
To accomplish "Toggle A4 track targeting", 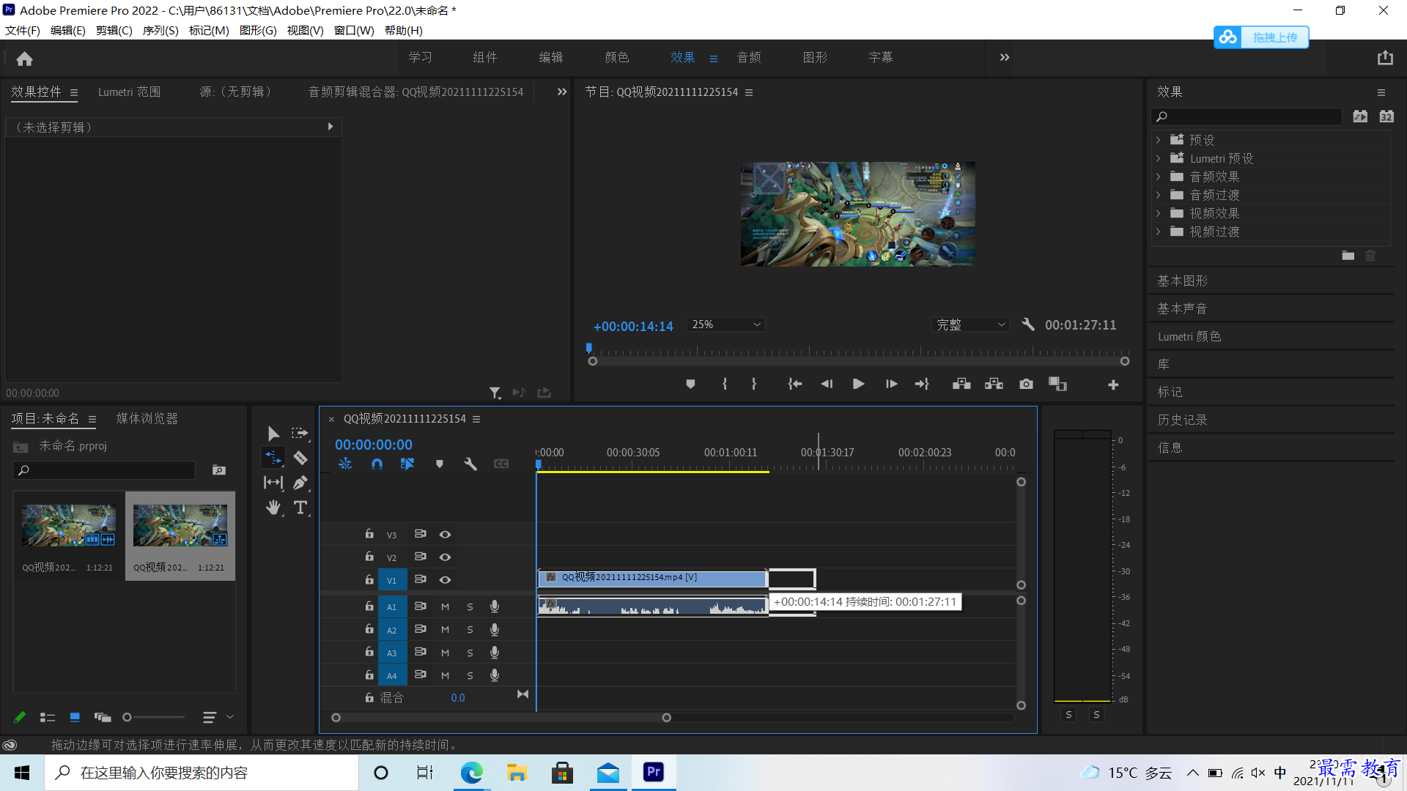I will pyautogui.click(x=391, y=675).
